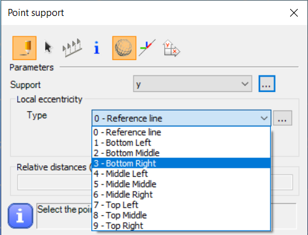The width and height of the screenshot is (308, 235).
Task: Collapse the Type combo box arrow
Action: coord(264,118)
